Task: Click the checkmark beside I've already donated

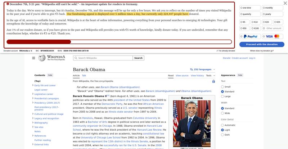Action: 217,51
